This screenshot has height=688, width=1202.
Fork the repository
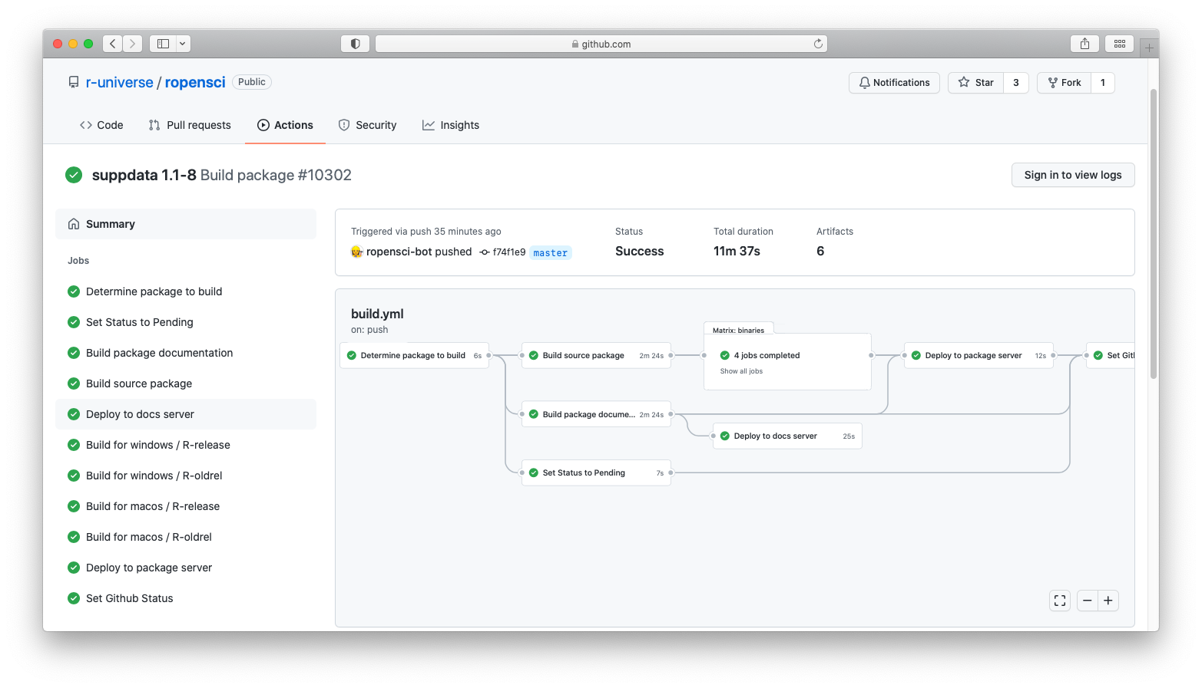(1065, 83)
